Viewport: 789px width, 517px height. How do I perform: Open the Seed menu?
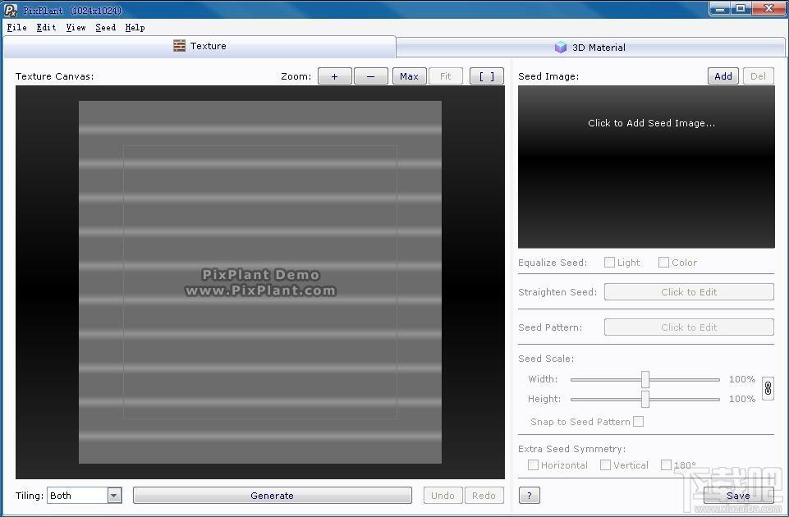click(x=106, y=27)
